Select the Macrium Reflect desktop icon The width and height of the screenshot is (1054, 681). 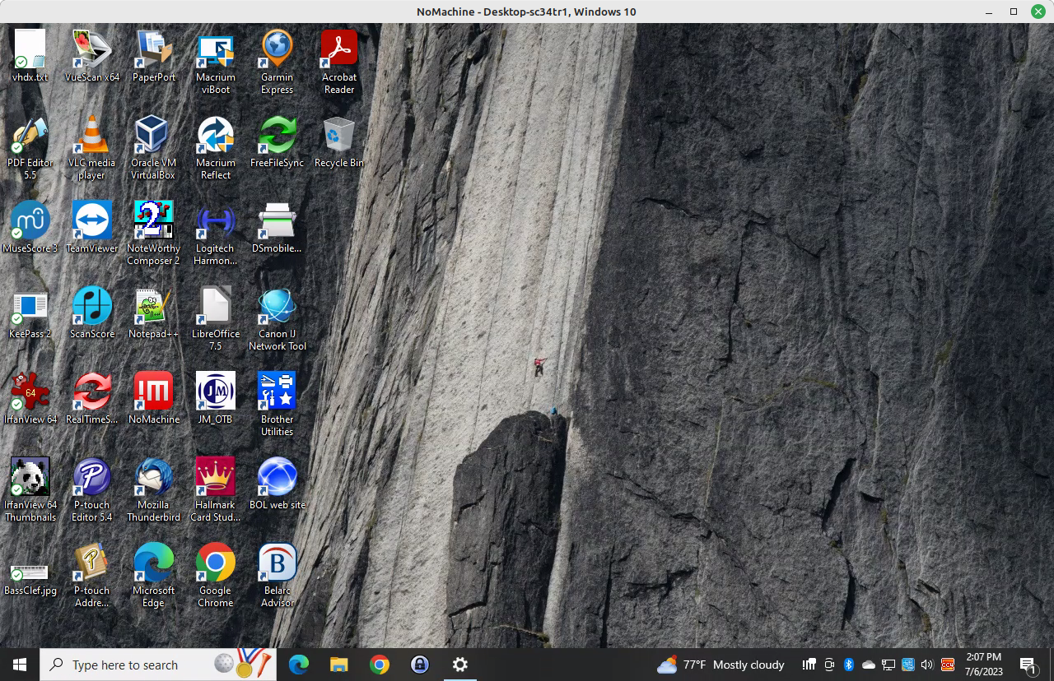[216, 148]
